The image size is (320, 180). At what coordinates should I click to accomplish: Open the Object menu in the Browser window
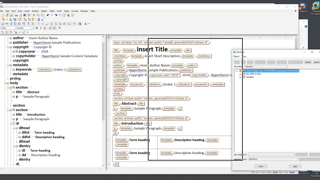click(236, 56)
